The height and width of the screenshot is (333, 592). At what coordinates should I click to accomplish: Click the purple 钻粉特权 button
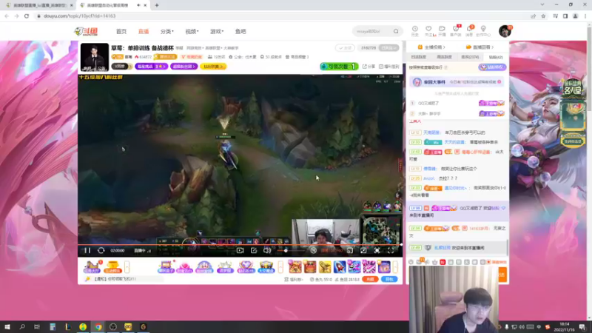tap(492, 67)
